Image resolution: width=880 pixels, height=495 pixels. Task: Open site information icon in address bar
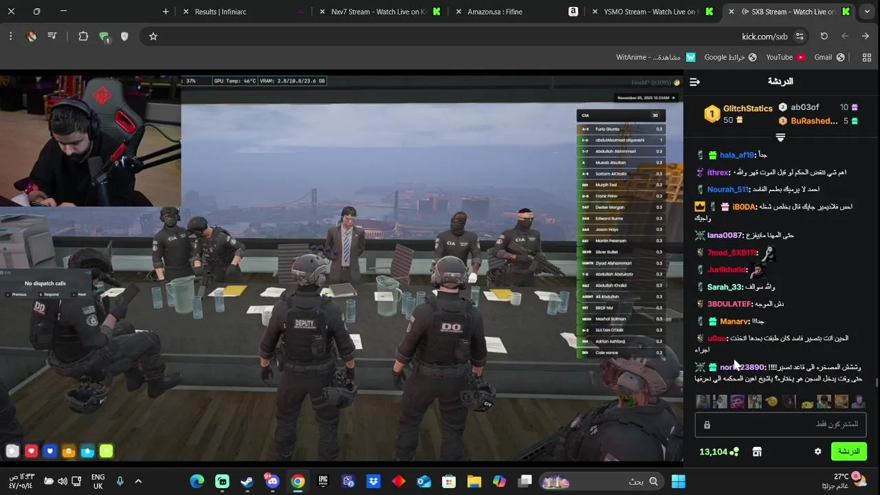[800, 36]
